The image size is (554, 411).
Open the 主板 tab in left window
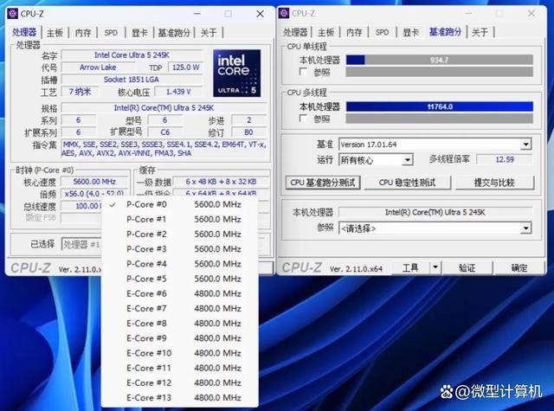pyautogui.click(x=55, y=33)
